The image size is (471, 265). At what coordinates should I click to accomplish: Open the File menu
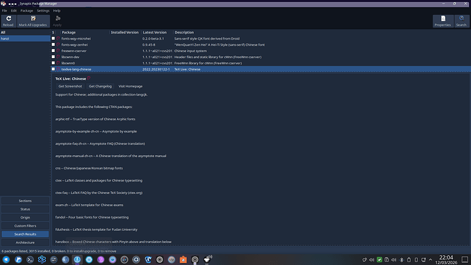[x=5, y=11]
